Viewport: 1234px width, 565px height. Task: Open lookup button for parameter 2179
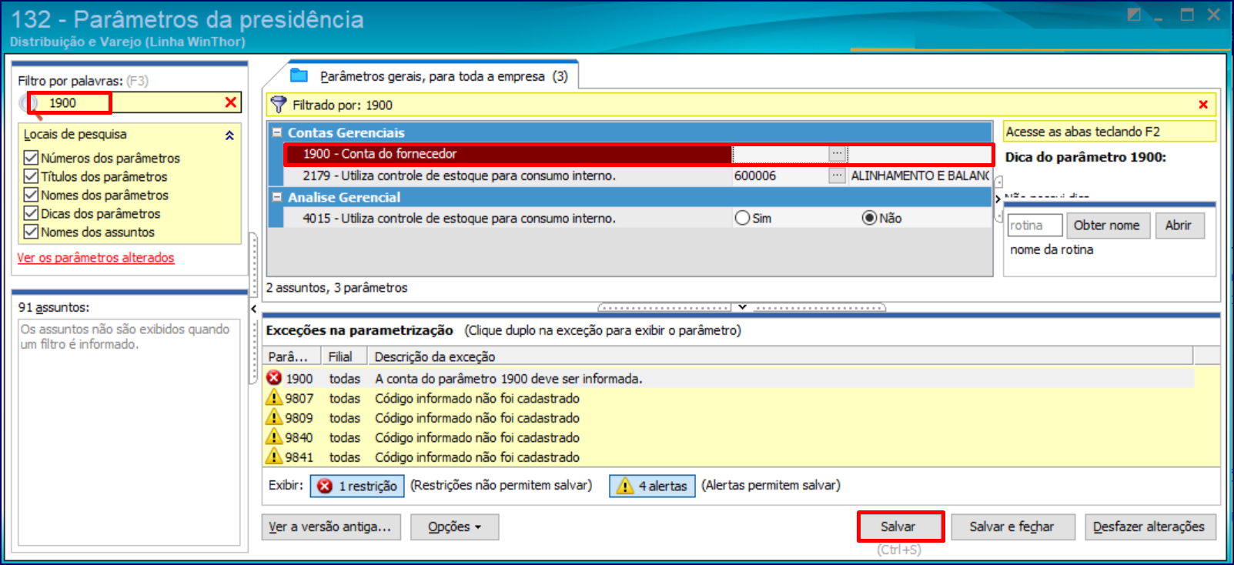pos(837,176)
